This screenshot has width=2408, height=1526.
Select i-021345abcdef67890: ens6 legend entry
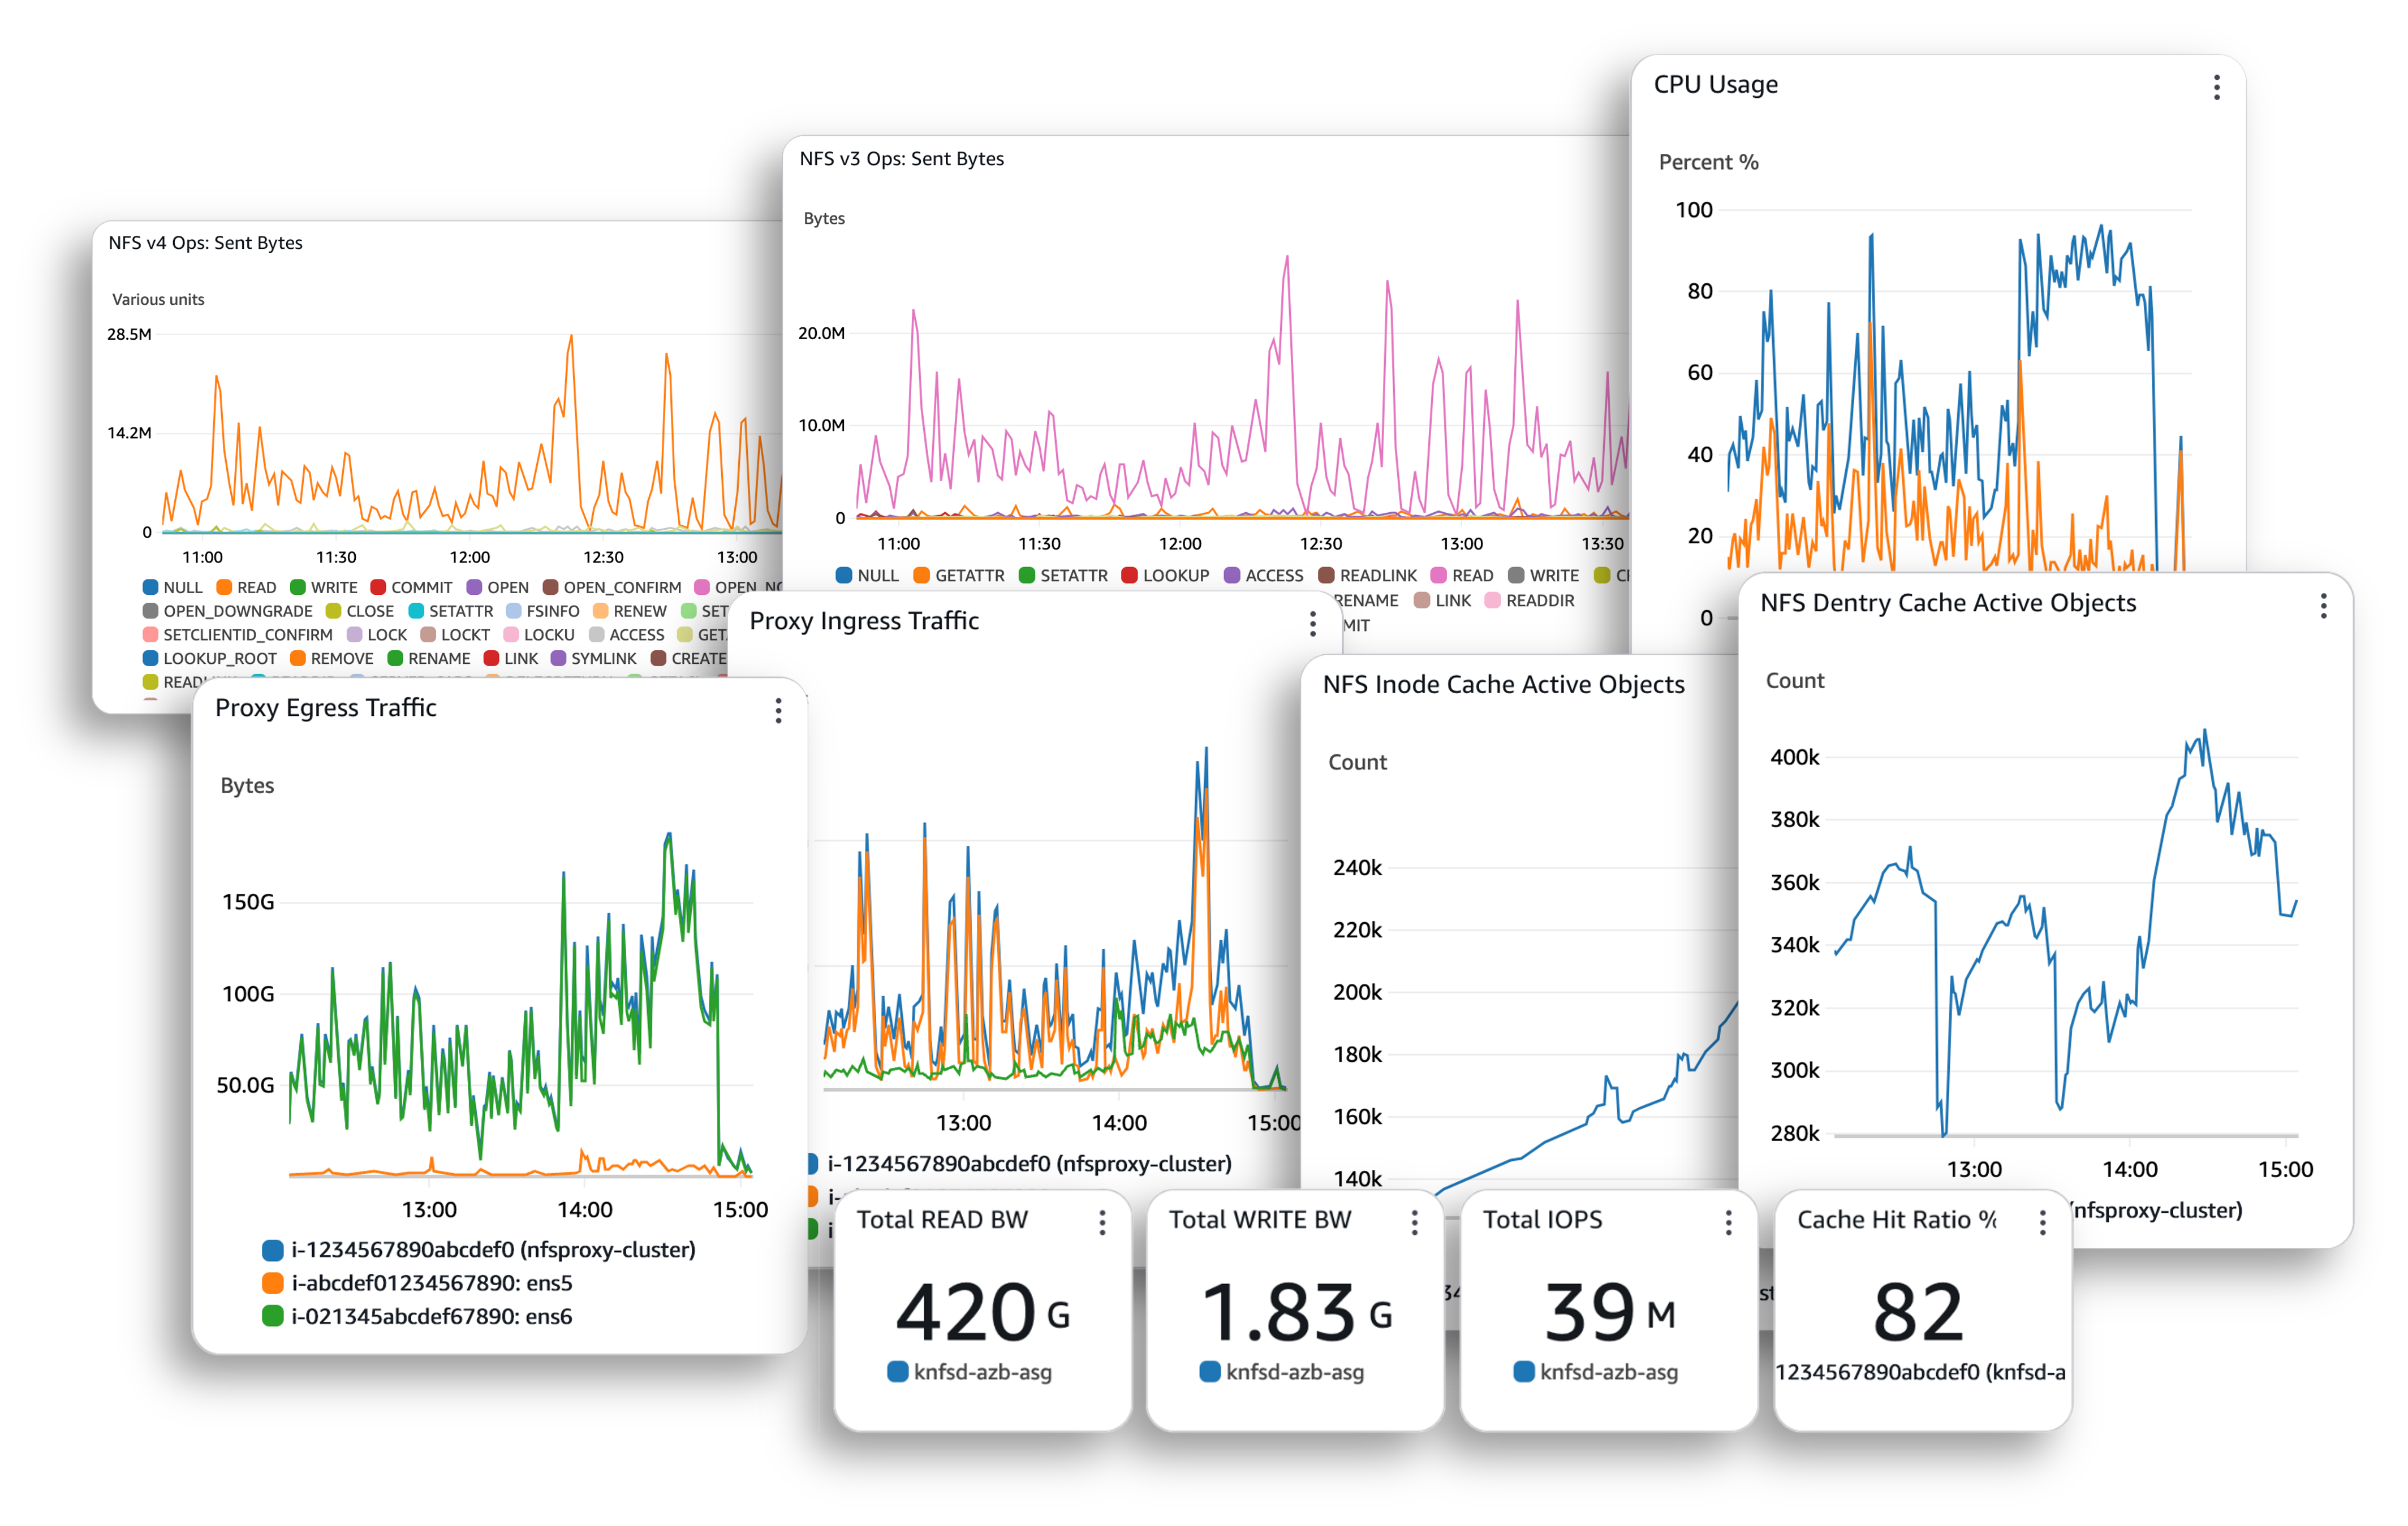[417, 1316]
